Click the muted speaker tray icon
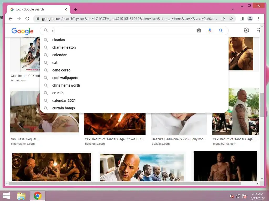The image size is (269, 201). pyautogui.click(x=231, y=196)
